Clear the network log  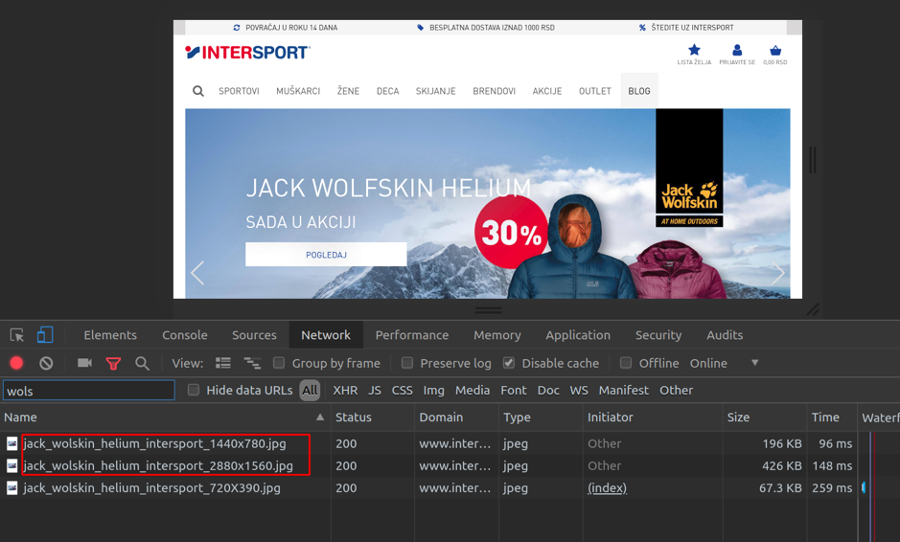tap(46, 363)
